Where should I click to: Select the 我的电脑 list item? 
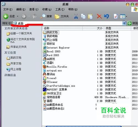click(50, 36)
